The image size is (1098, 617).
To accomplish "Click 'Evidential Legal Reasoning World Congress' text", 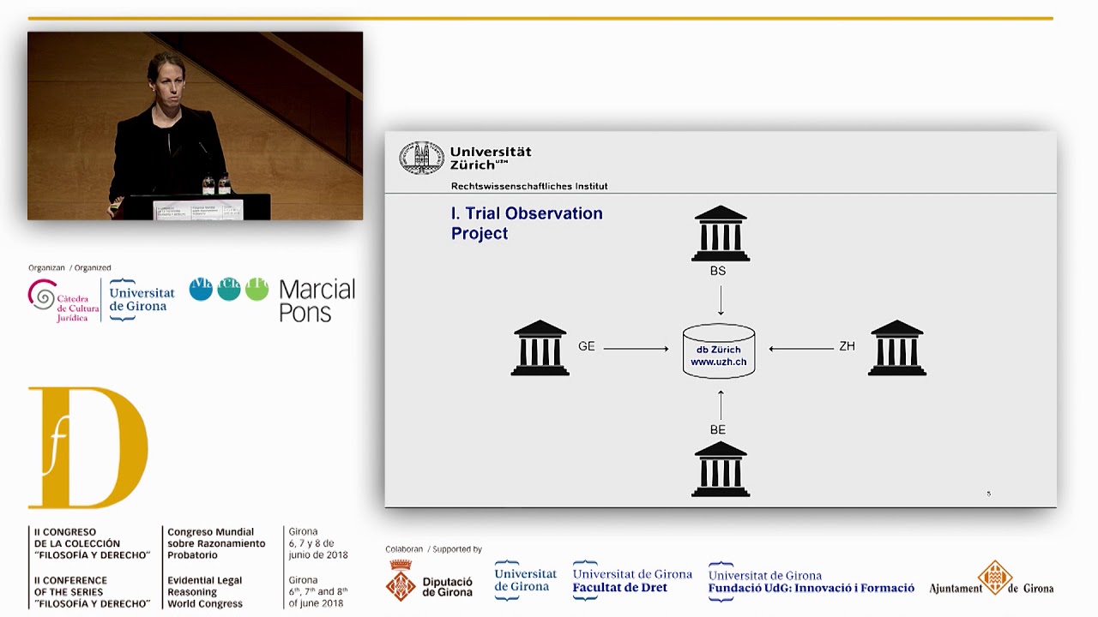I will [x=205, y=591].
